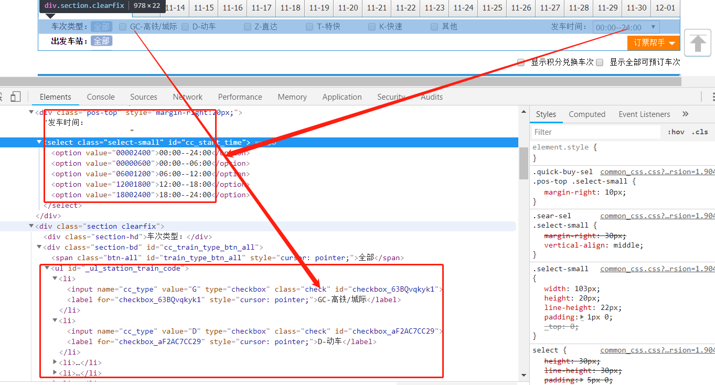Select the 11-30 date tab
This screenshot has width=715, height=385.
[x=636, y=8]
